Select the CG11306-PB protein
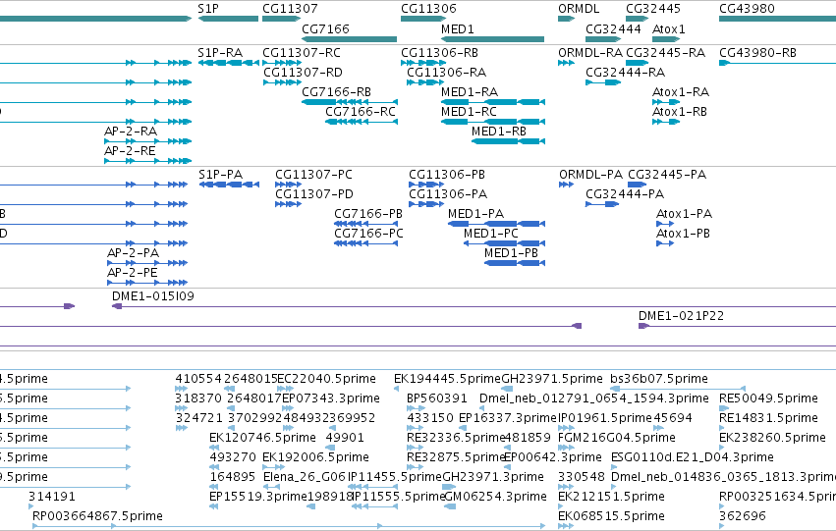The image size is (836, 531). point(426,185)
